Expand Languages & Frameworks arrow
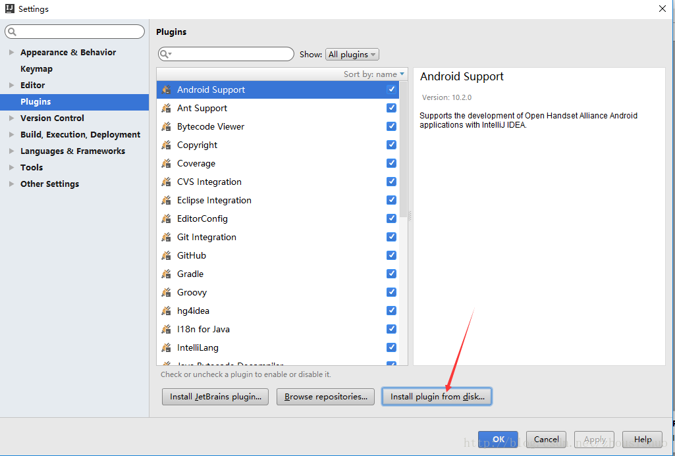This screenshot has width=675, height=456. tap(12, 151)
